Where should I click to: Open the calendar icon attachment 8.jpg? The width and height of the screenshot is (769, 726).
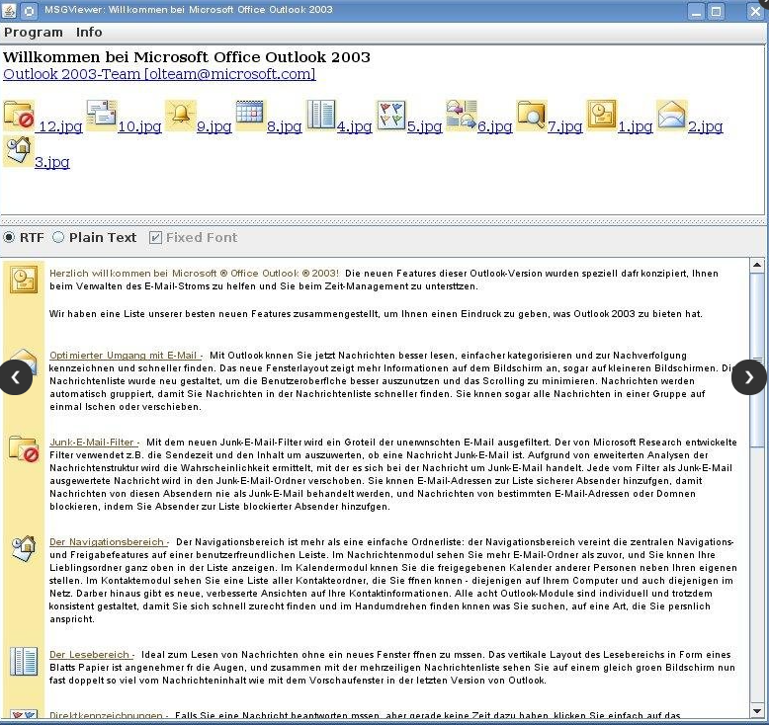(x=250, y=116)
